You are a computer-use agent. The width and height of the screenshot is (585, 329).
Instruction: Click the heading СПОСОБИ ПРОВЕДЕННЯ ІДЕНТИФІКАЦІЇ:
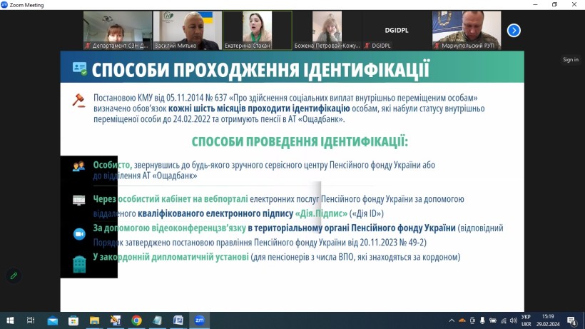300,142
